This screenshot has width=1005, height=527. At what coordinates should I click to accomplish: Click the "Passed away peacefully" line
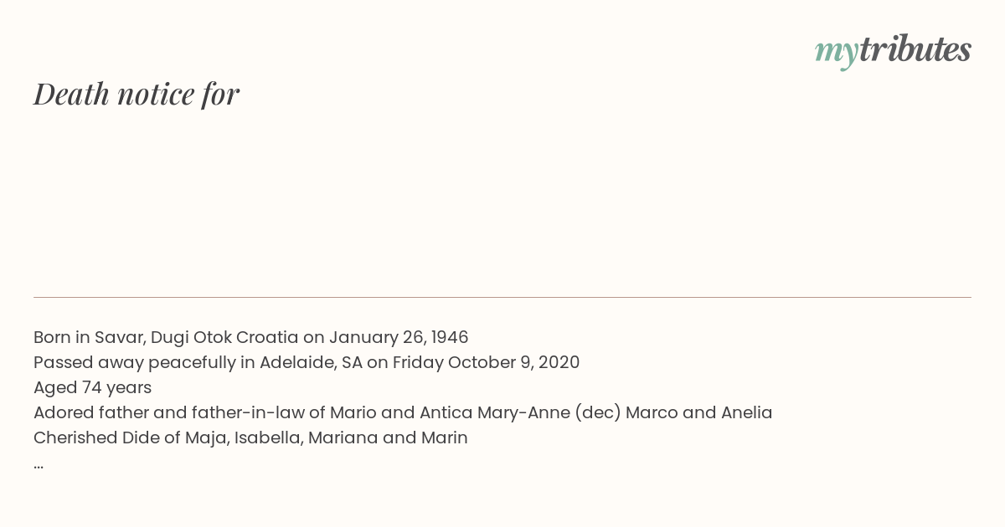pos(307,362)
